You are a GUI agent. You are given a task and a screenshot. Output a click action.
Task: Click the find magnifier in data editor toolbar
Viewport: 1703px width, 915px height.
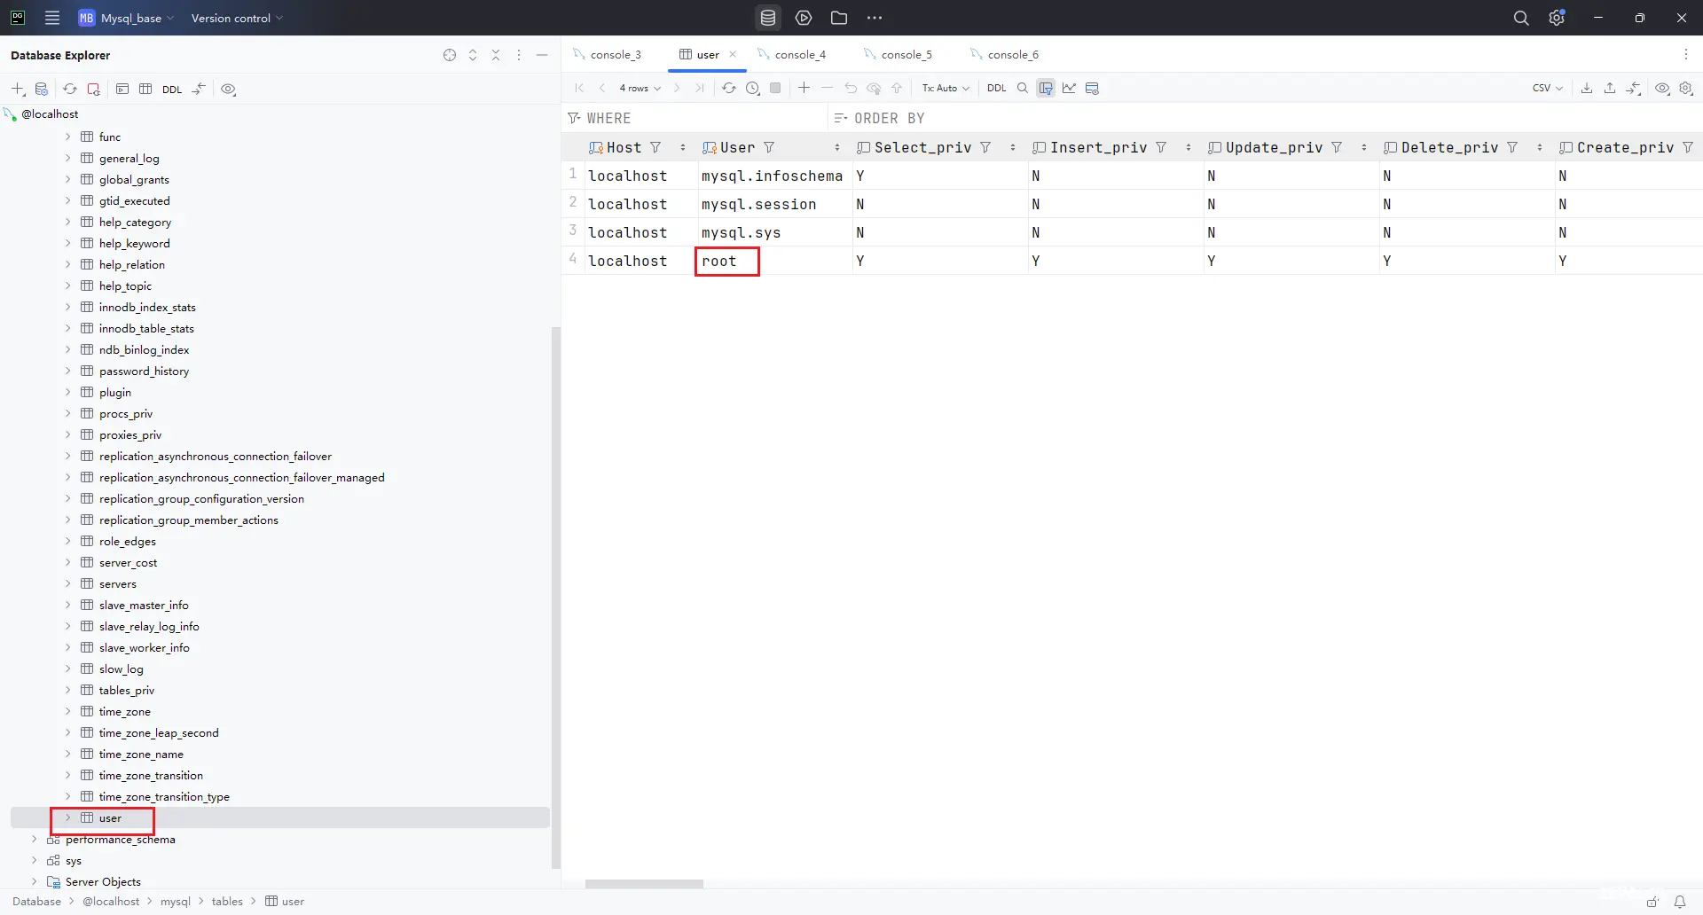tap(1022, 88)
